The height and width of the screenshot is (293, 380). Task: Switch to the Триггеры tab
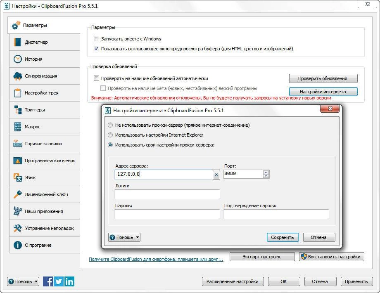[x=45, y=110]
